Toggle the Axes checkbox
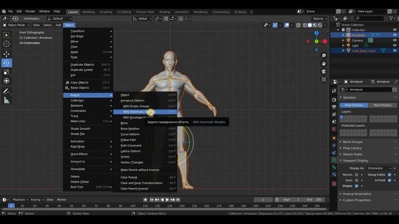The width and height of the screenshot is (399, 224). click(x=357, y=180)
